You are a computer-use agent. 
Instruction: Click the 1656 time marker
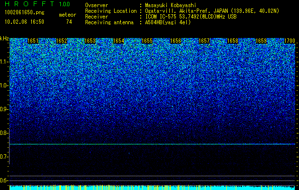coord(175,41)
